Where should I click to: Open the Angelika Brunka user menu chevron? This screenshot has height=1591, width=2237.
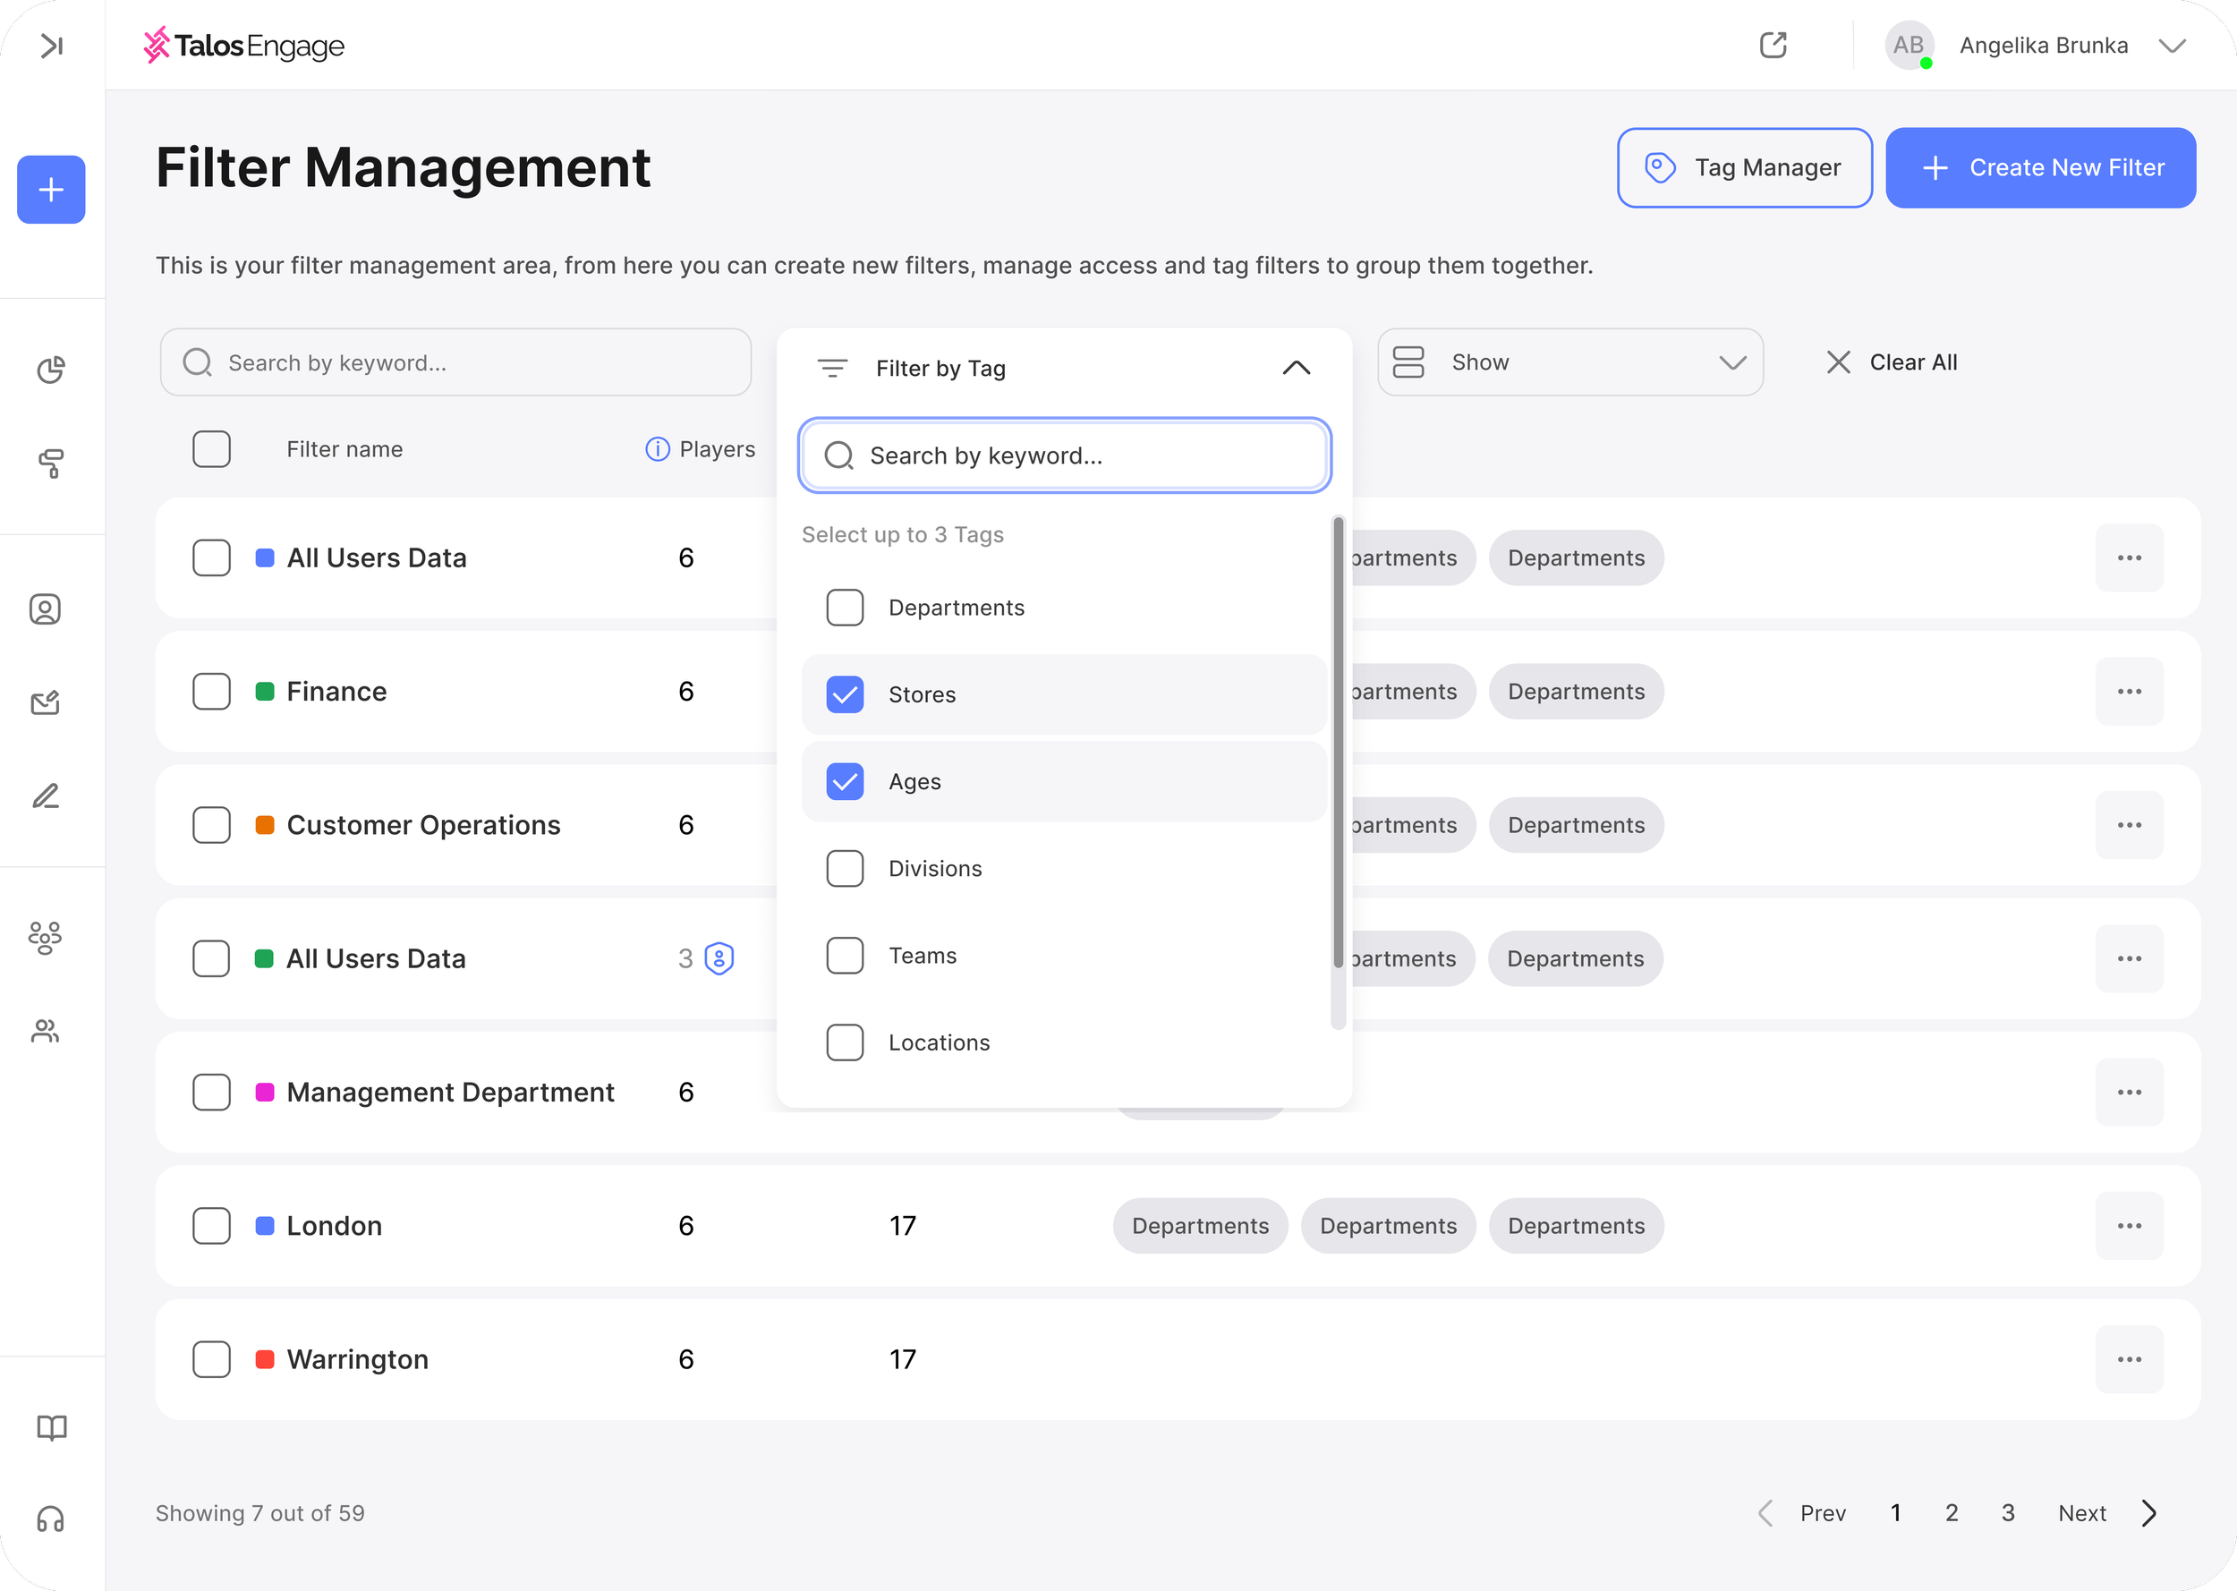point(2173,45)
